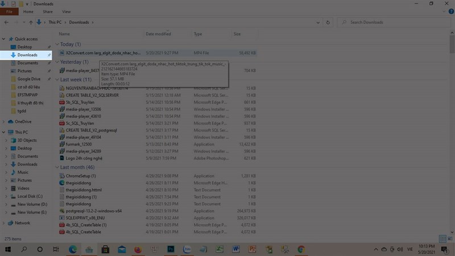This screenshot has height=256, width=455.
Task: Click the Up arrow navigation button
Action: pyautogui.click(x=31, y=22)
